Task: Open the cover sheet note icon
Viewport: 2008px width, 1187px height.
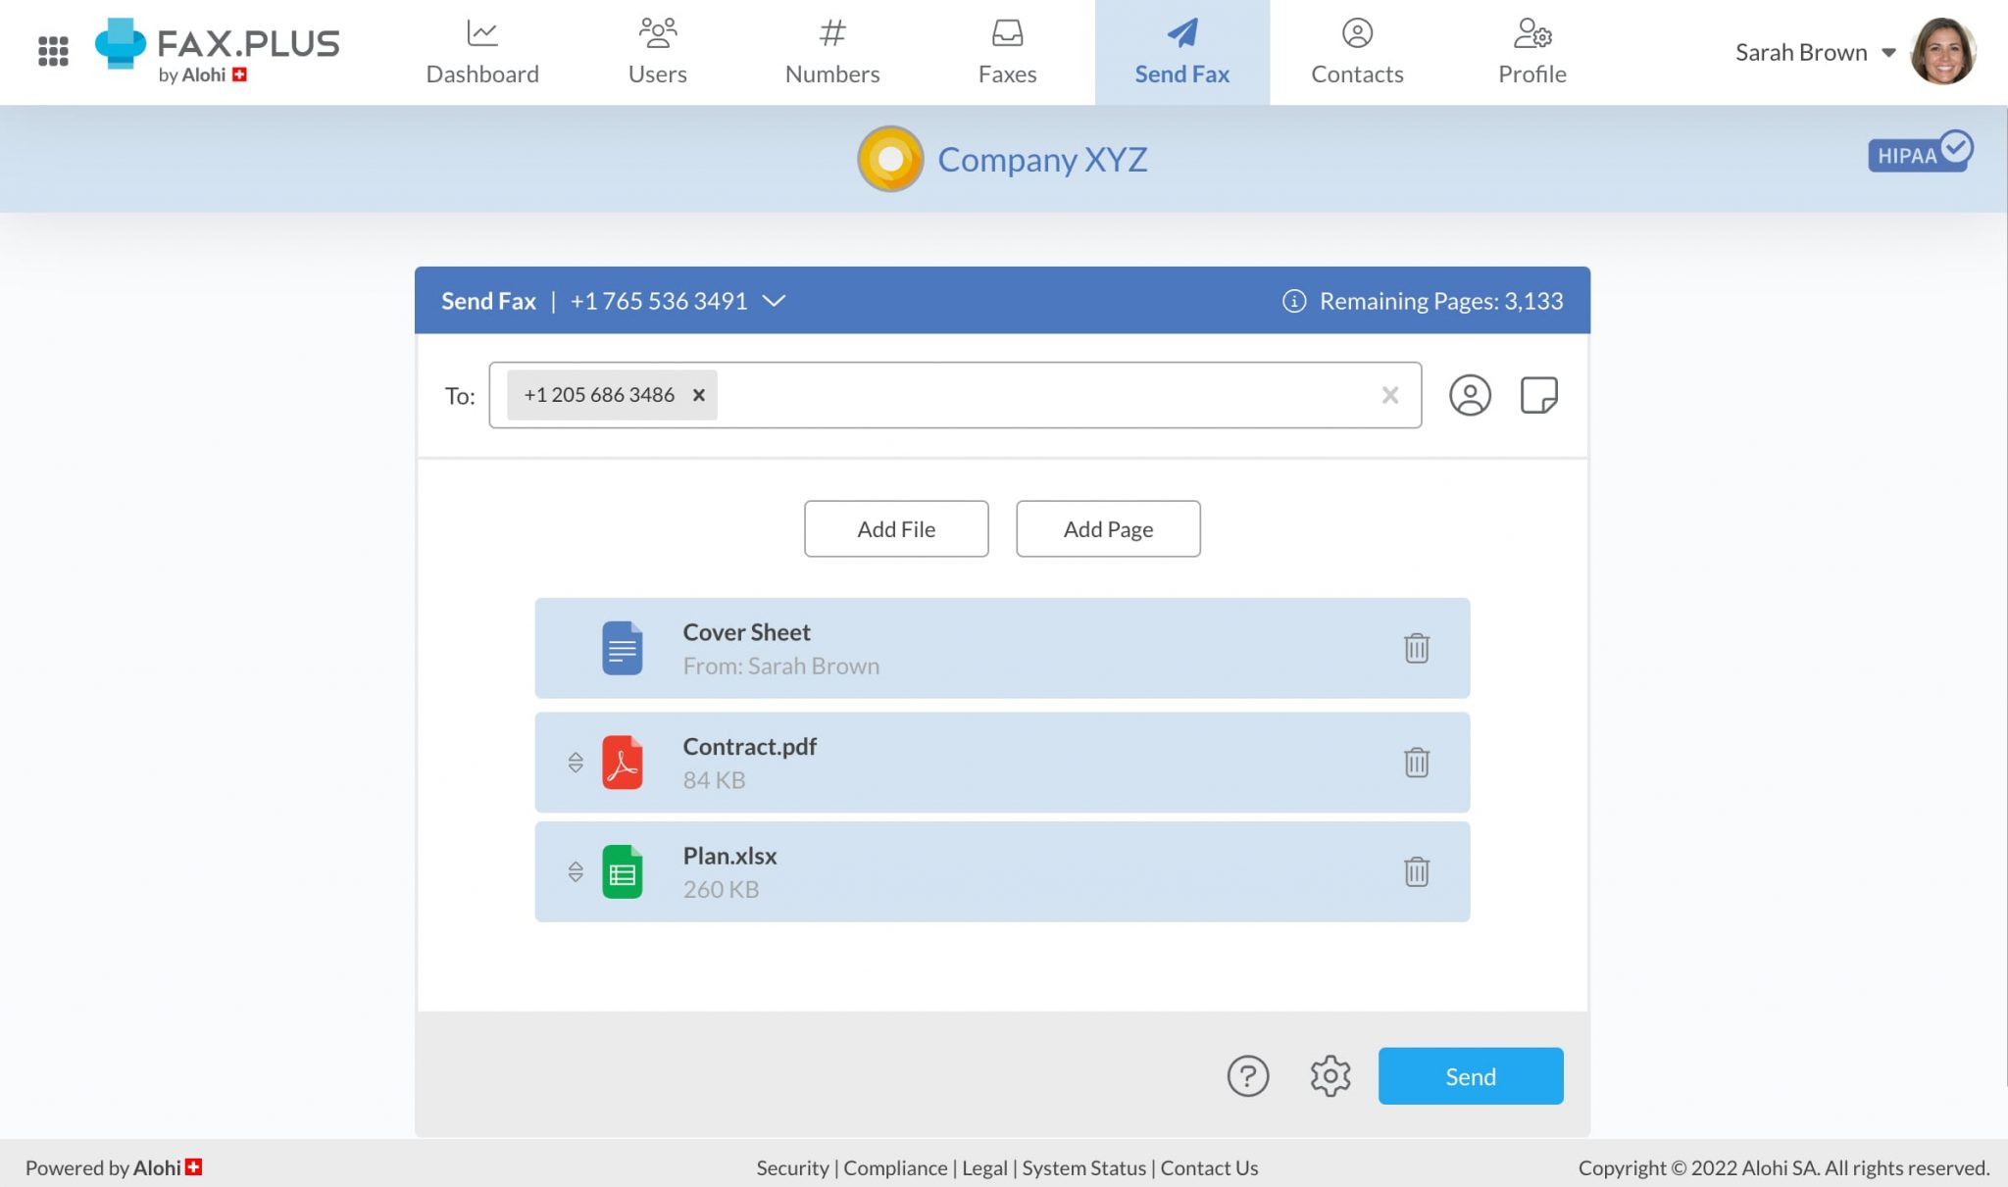Action: [1537, 395]
